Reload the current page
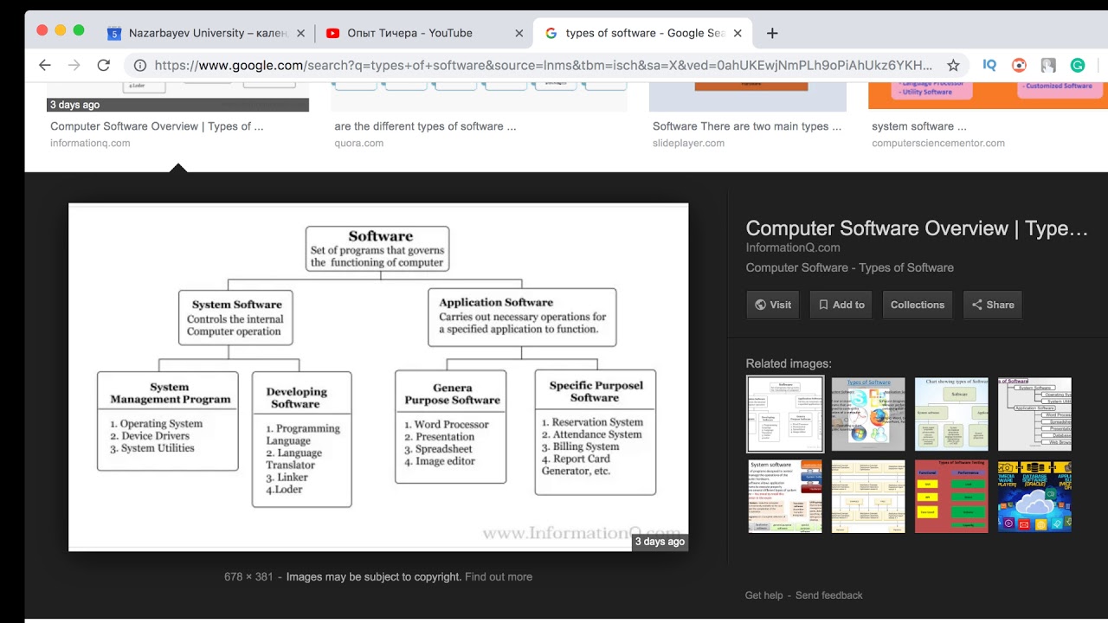1108x623 pixels. tap(104, 65)
